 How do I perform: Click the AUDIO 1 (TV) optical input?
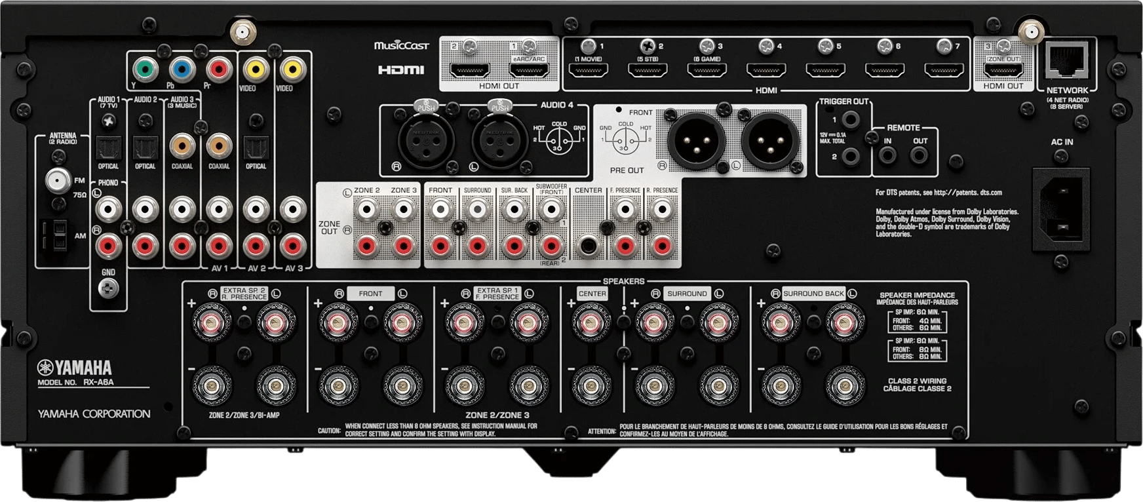pos(108,148)
